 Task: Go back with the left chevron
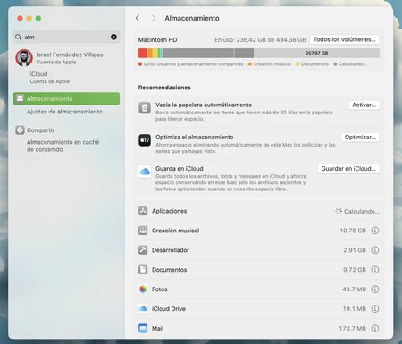coord(138,18)
